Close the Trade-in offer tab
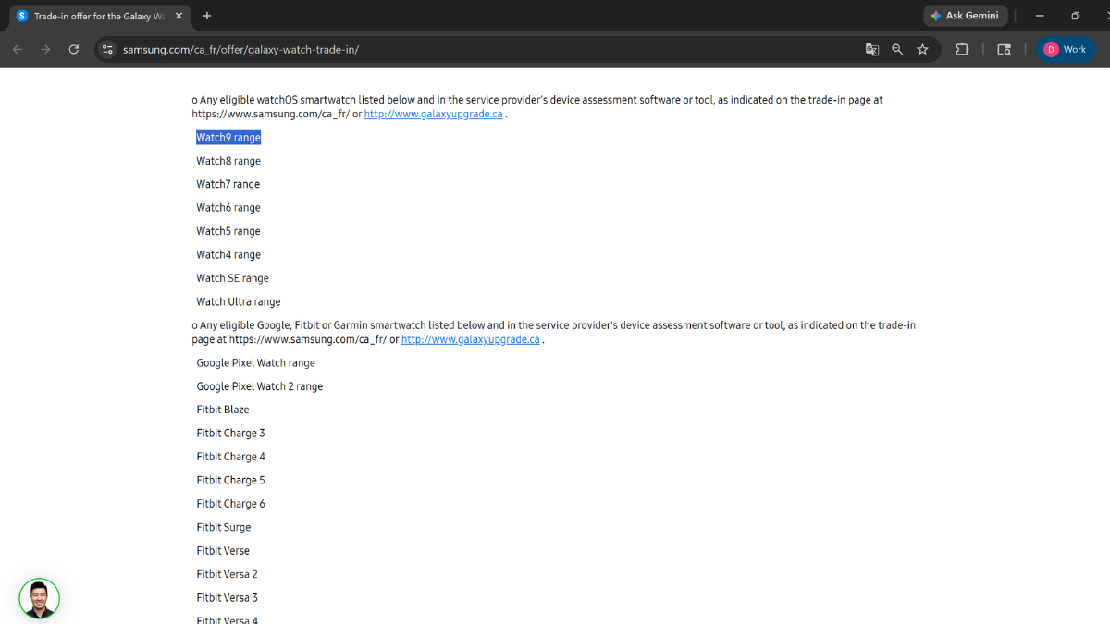This screenshot has height=624, width=1110. click(x=179, y=16)
